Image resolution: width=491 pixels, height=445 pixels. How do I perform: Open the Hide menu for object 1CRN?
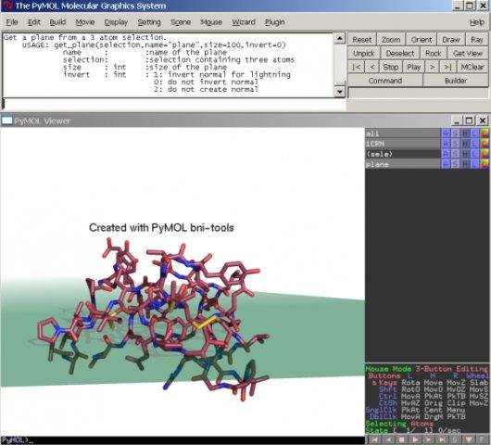(x=465, y=144)
